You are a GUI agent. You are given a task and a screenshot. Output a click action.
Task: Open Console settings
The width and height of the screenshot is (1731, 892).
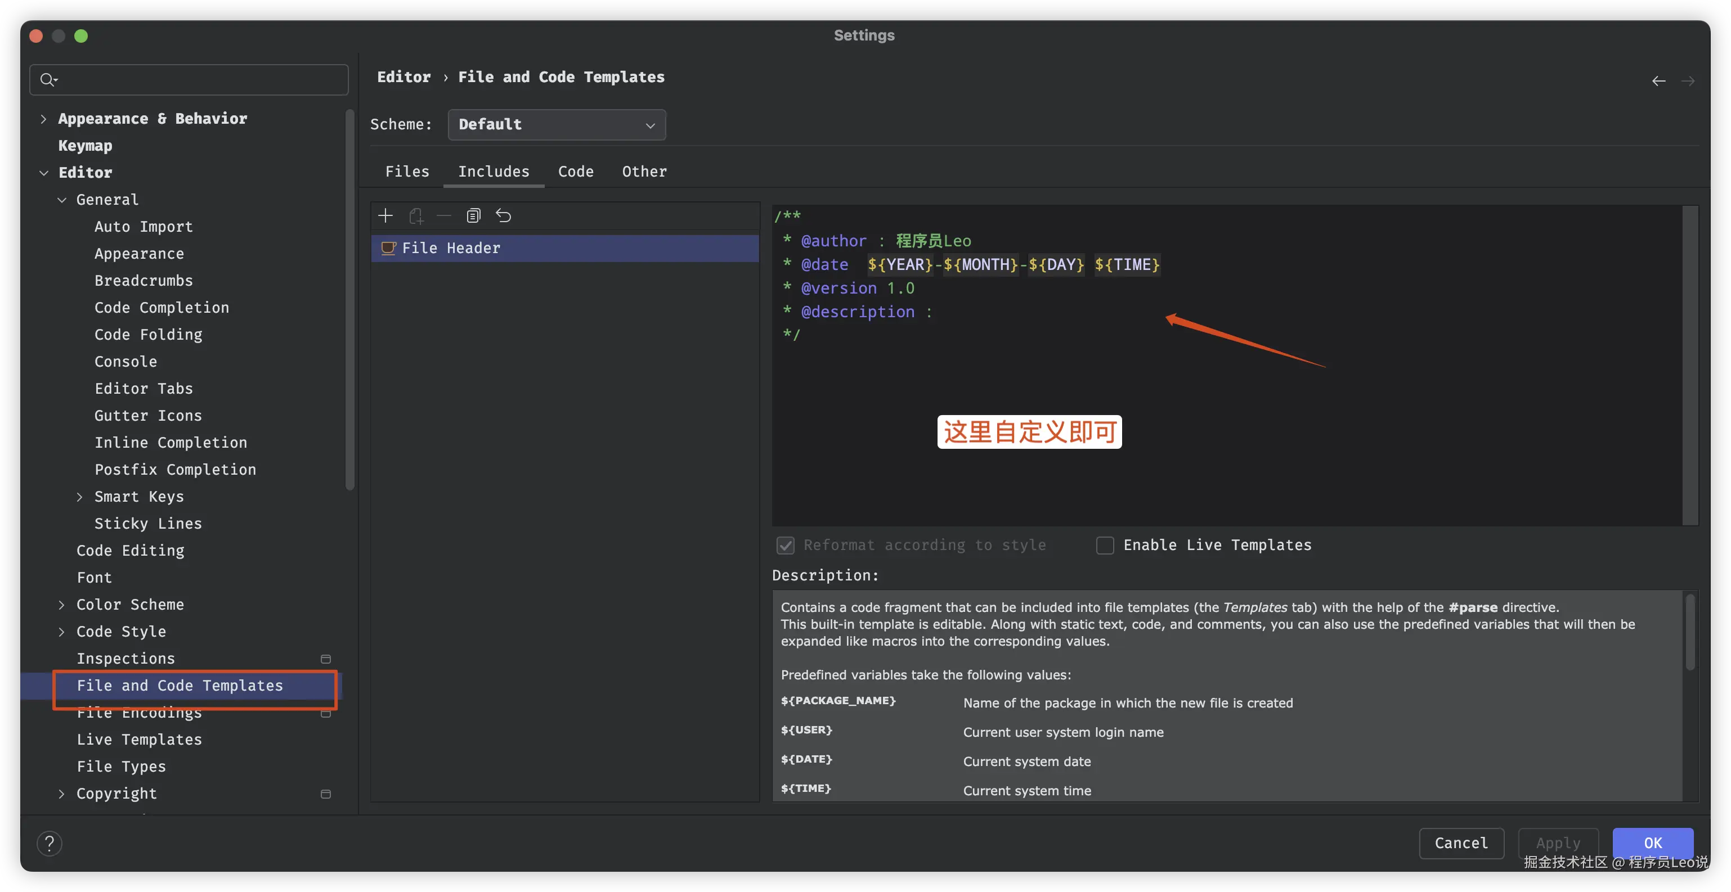pos(125,362)
